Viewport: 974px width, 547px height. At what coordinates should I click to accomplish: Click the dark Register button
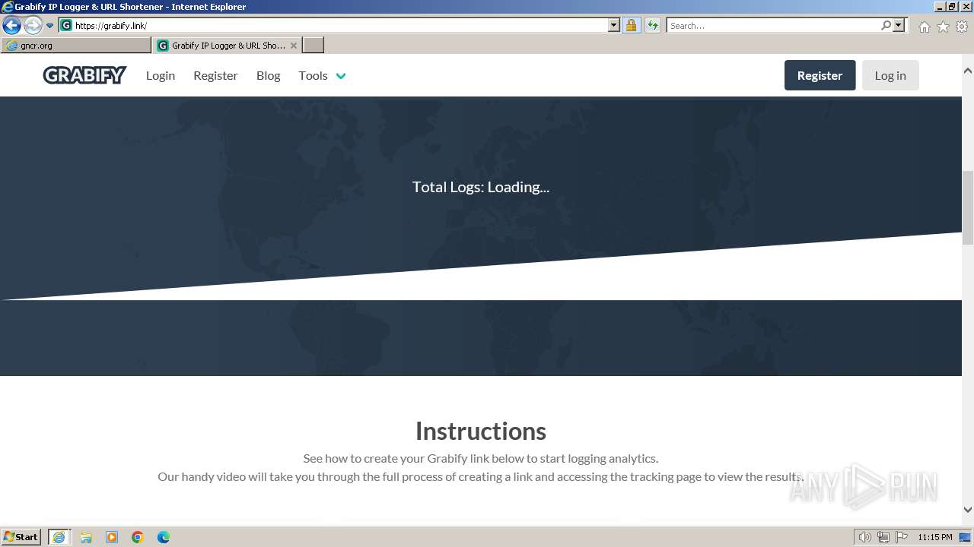820,75
